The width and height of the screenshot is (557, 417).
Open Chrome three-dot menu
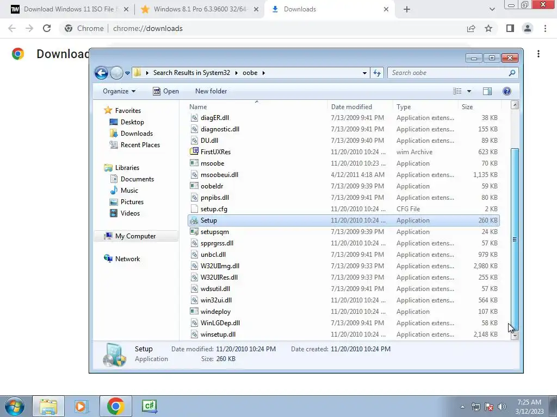(545, 28)
